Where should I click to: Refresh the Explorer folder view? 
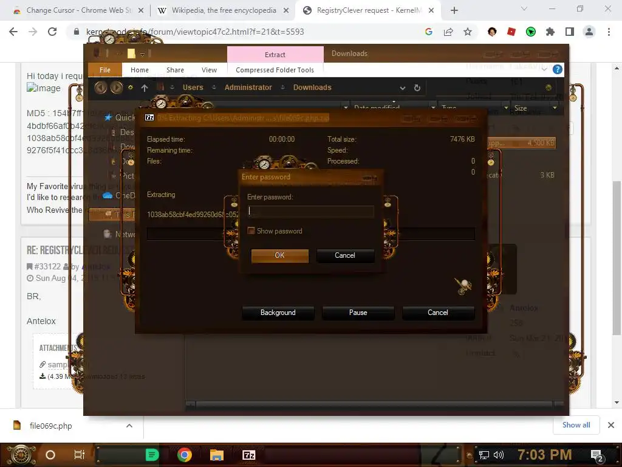click(417, 88)
